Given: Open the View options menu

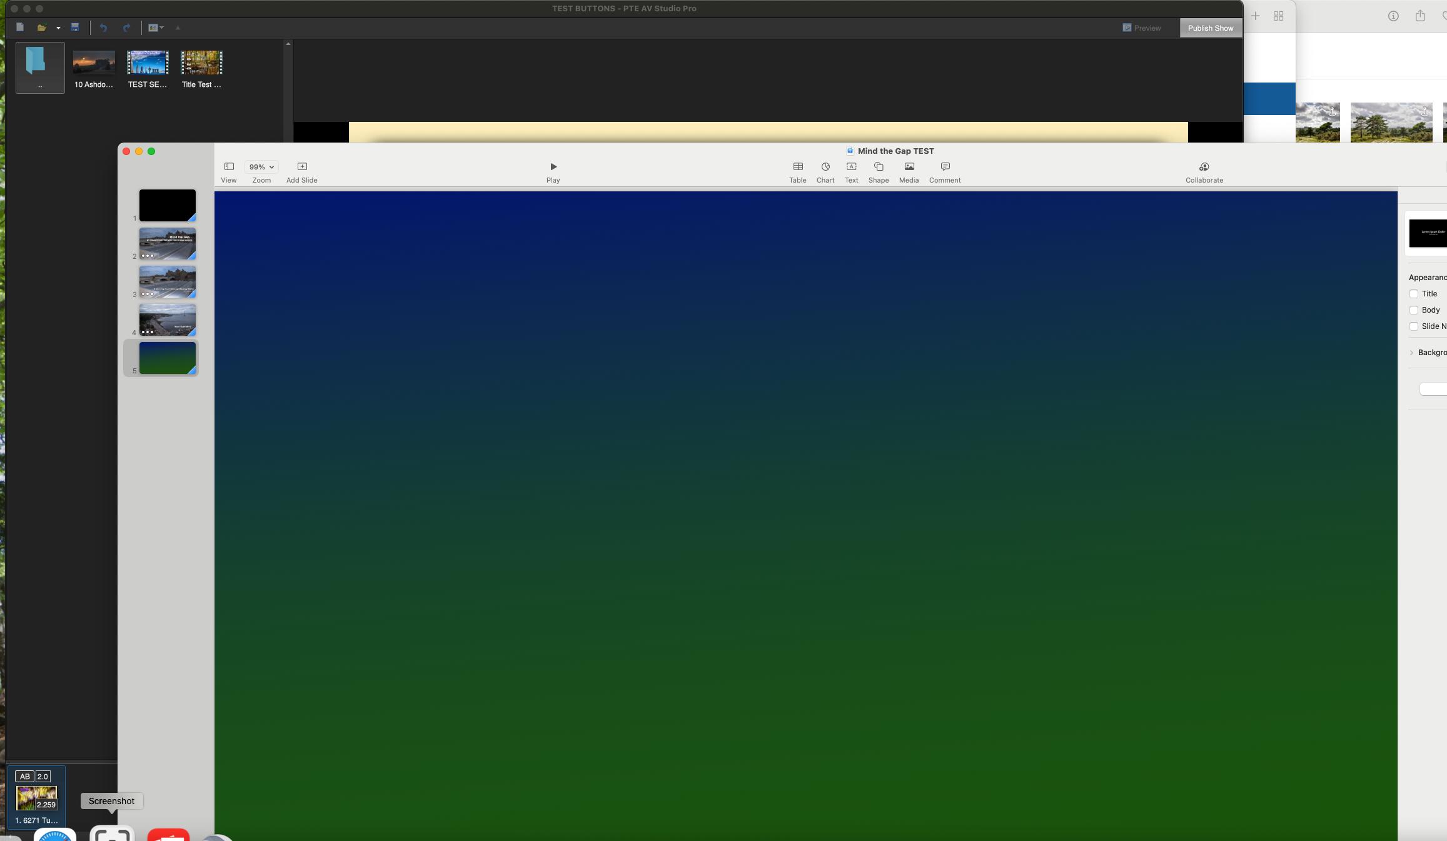Looking at the screenshot, I should click(x=229, y=167).
